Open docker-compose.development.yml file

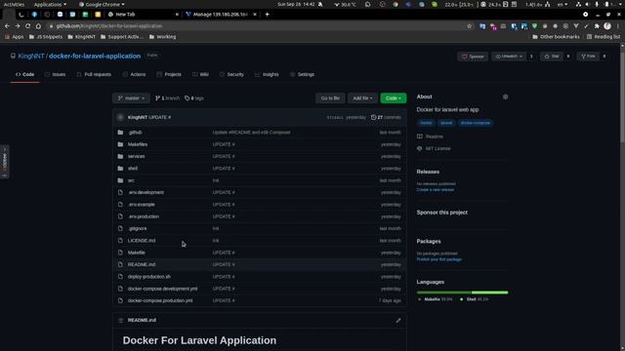[163, 289]
